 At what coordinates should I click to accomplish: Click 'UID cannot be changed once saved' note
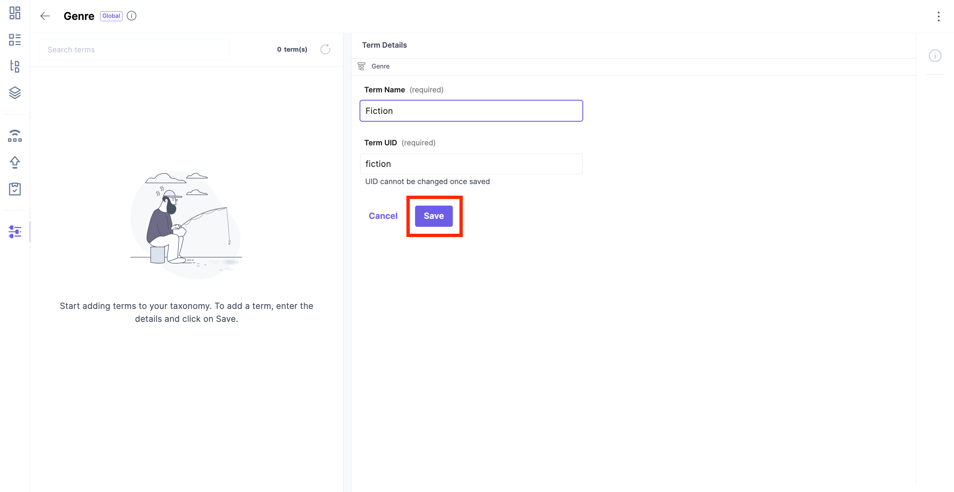click(427, 181)
